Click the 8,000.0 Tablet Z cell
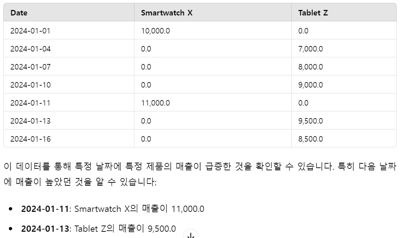 click(310, 67)
